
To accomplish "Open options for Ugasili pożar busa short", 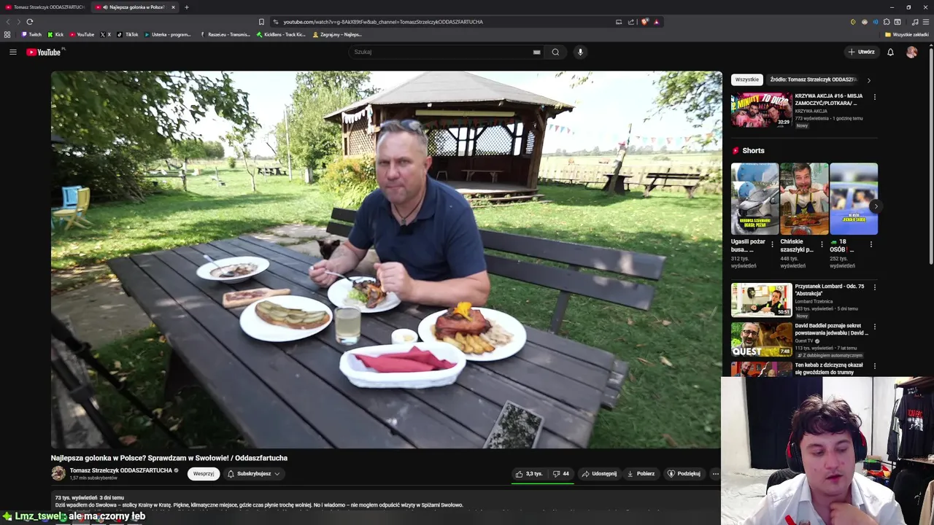I will (772, 244).
